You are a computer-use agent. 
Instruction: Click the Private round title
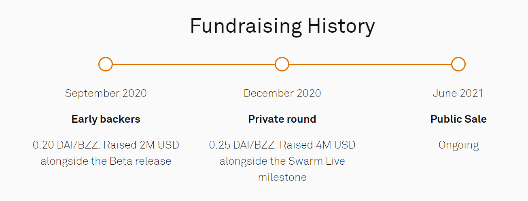pos(282,119)
